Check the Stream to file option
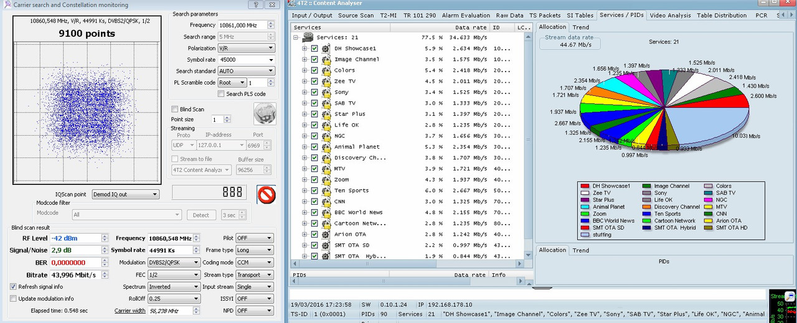 click(x=175, y=159)
